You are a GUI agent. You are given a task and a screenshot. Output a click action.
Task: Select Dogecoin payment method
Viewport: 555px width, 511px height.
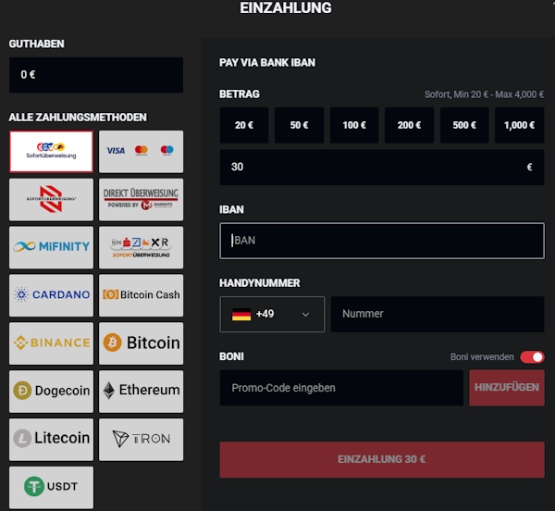51,392
